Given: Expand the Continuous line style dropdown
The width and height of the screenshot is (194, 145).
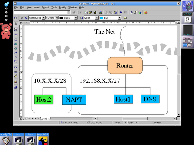Looking at the screenshot, I should coord(44,18).
